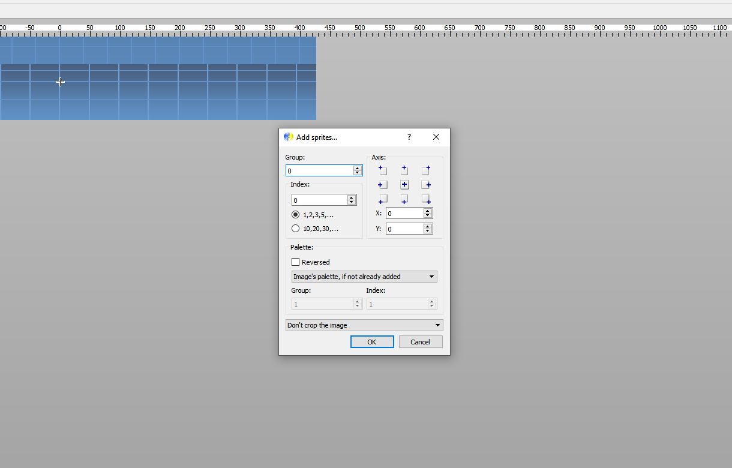Viewport: 732px width, 468px height.
Task: Click the axis crosshair on sprite image
Action: tap(60, 82)
